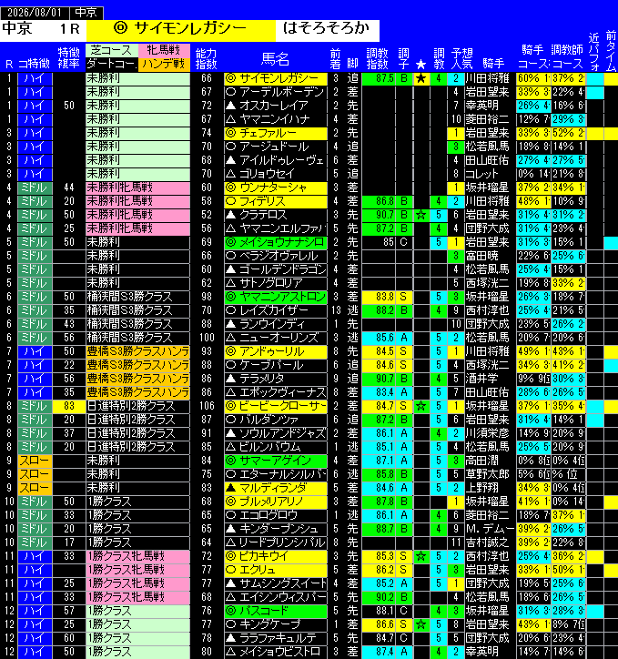Click the 馬名 column header

(x=275, y=59)
